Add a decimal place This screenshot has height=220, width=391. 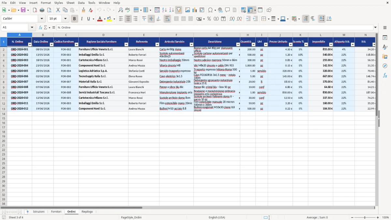click(232, 19)
